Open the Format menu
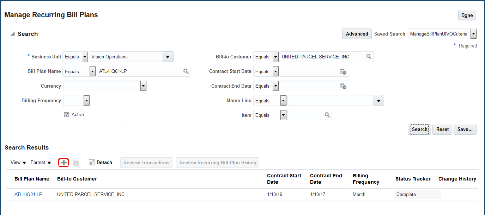Screen dimensions: 485x215 tap(41, 163)
